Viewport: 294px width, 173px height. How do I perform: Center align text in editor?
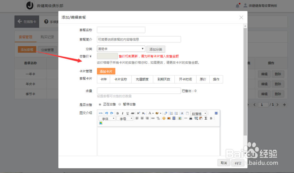tap(142, 118)
